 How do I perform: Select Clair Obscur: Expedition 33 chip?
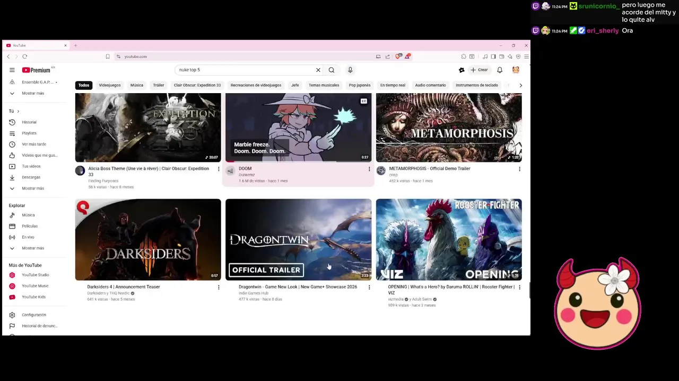click(x=197, y=85)
